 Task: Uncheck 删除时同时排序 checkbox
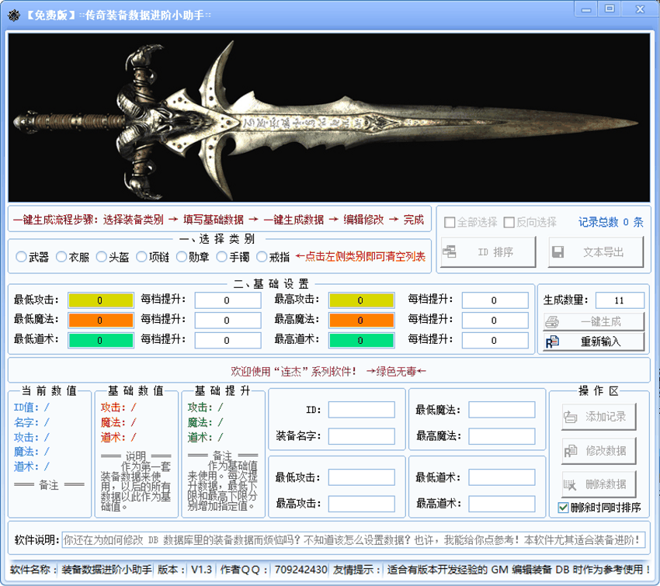[x=564, y=508]
